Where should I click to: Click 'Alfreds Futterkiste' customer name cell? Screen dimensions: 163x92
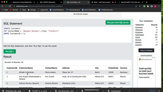coord(26,72)
